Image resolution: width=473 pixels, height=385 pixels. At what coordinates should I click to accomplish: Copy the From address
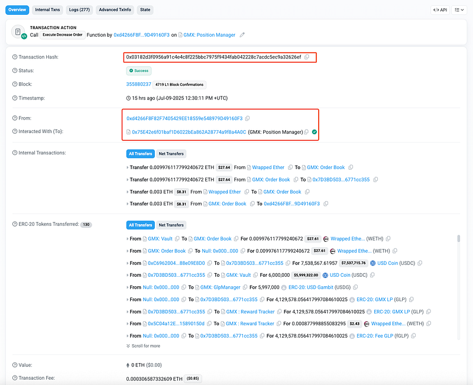(247, 118)
